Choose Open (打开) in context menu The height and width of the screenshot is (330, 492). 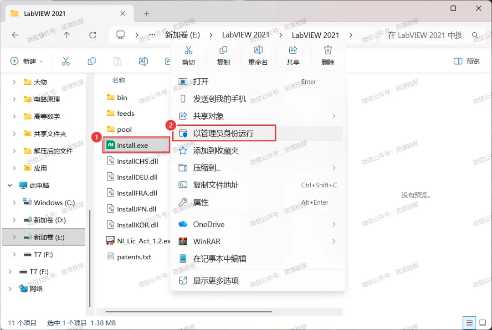[257, 82]
